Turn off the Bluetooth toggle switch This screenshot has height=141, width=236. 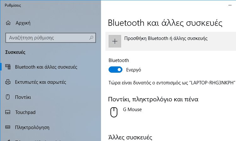115,70
